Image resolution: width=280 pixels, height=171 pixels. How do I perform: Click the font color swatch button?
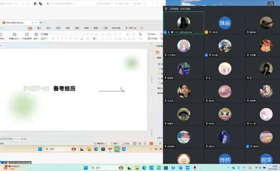point(81,38)
